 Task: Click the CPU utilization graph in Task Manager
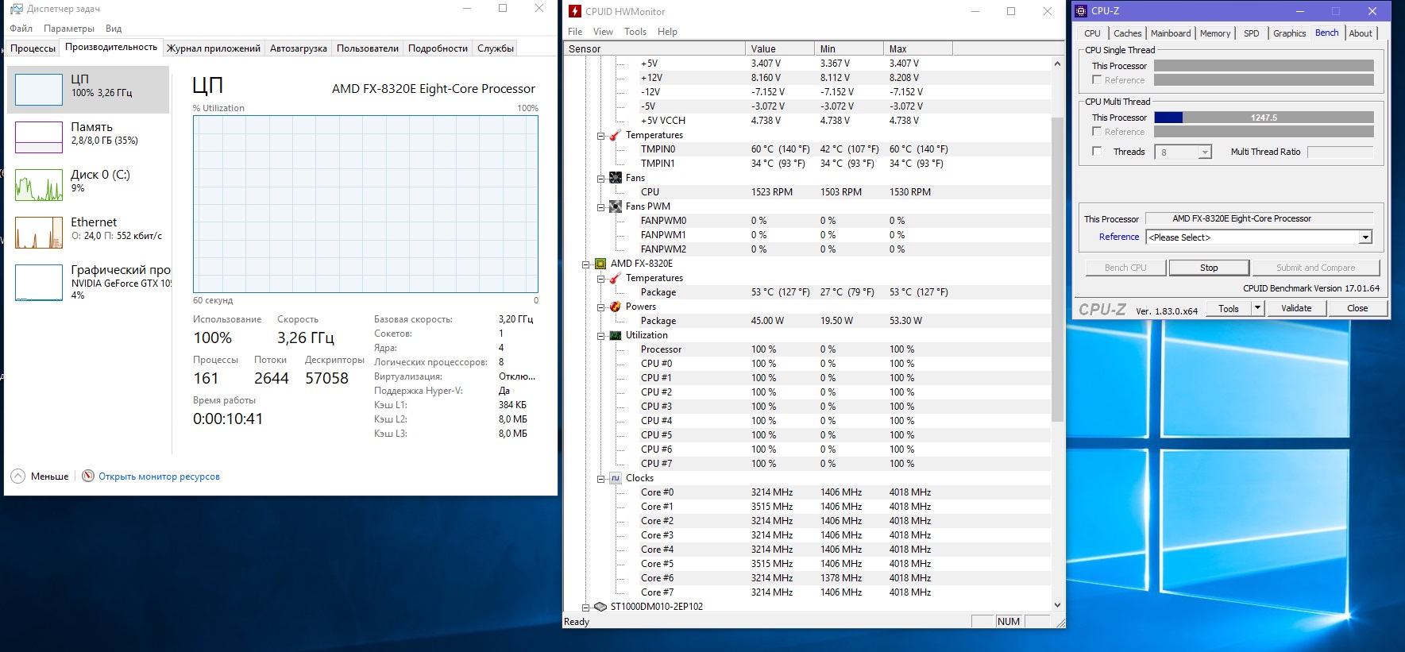[365, 204]
